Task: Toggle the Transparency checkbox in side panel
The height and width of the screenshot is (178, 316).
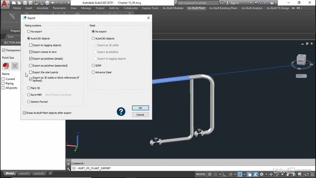Action: pos(3,50)
